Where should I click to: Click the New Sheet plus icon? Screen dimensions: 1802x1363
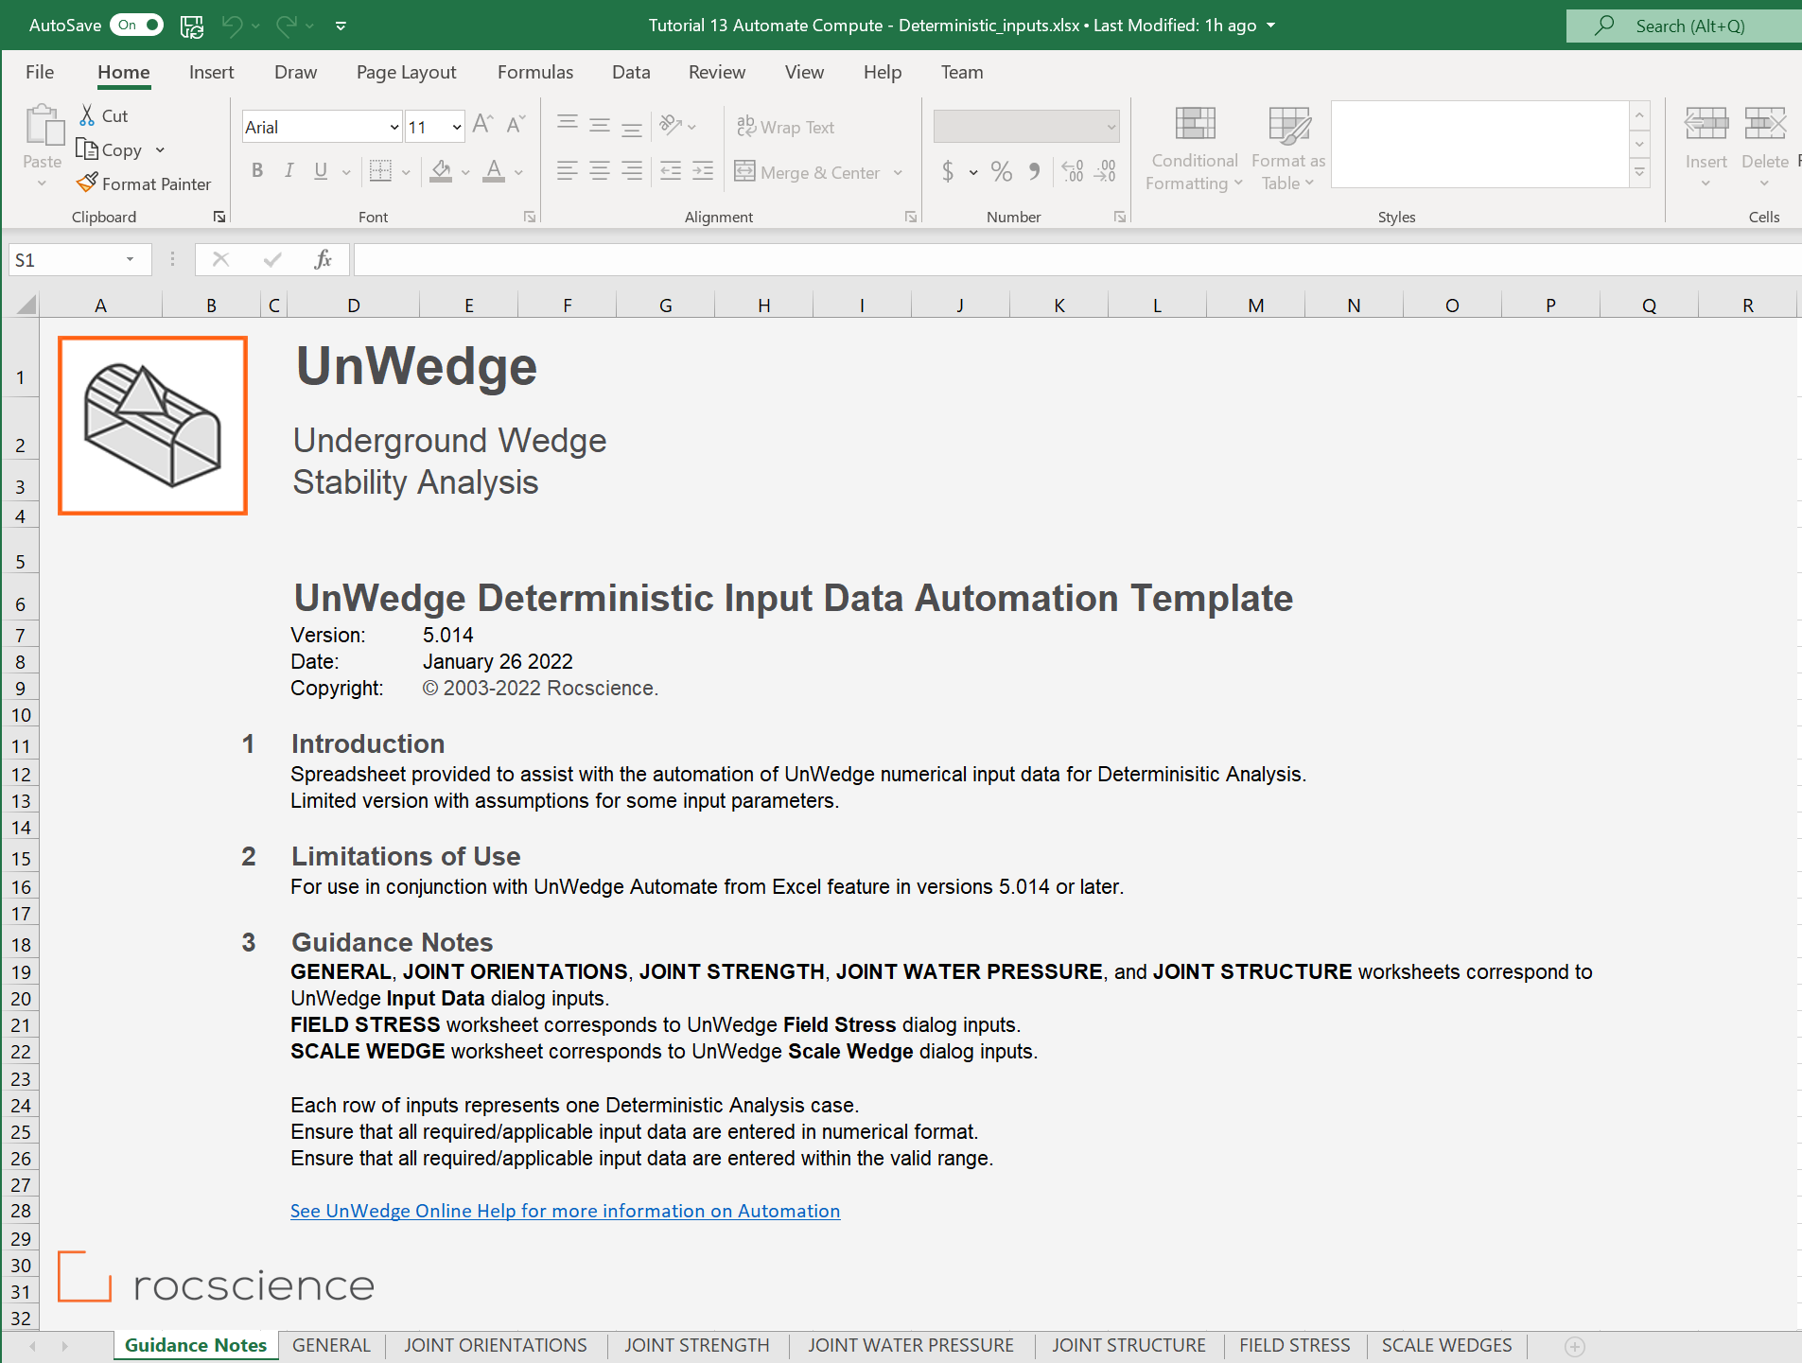[1575, 1346]
